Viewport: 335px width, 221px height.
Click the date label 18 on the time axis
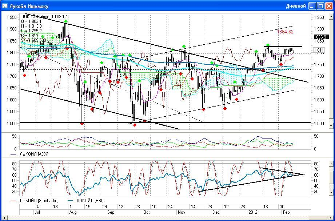(x=55, y=207)
